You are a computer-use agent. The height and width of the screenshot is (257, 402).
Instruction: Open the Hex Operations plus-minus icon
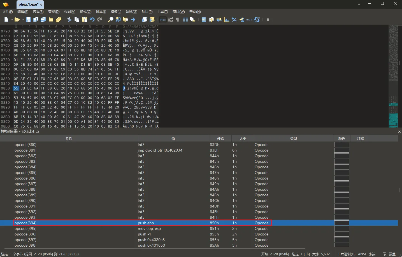click(234, 20)
